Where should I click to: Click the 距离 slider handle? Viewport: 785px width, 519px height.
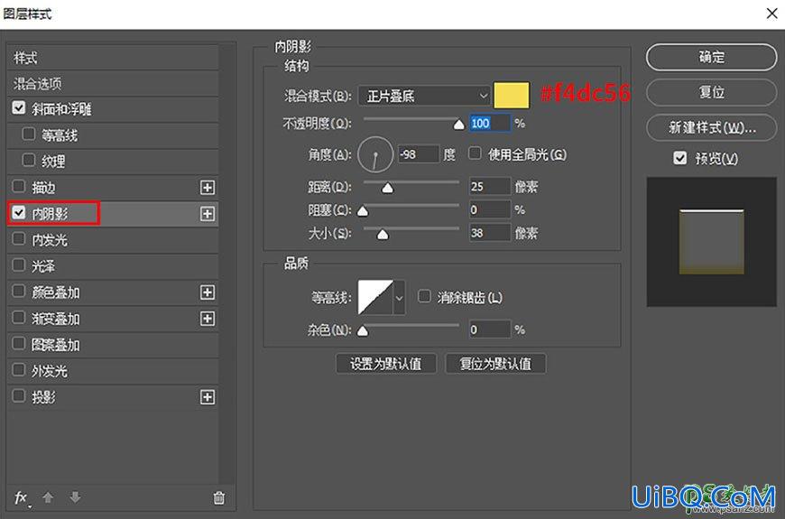click(x=387, y=188)
